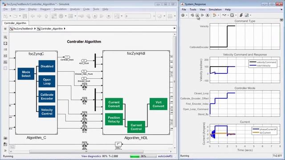This screenshot has width=285, height=160.
Task: Expand the left palette with double chevron
Action: [5, 150]
